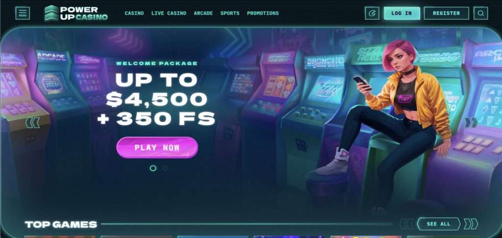Open the Sports section
This screenshot has width=502, height=238.
[230, 13]
